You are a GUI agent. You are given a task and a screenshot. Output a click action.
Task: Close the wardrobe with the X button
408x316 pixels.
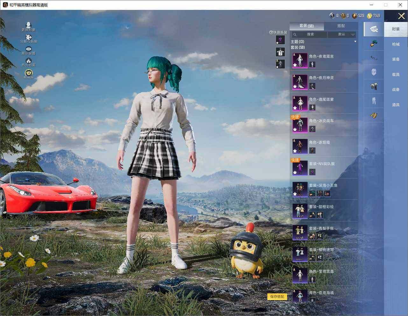point(401,16)
